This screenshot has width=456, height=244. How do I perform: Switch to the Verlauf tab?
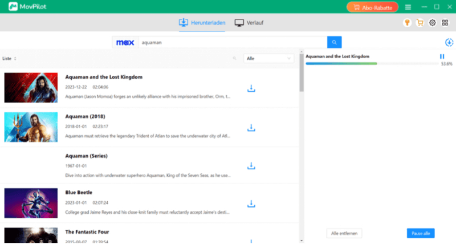(249, 23)
